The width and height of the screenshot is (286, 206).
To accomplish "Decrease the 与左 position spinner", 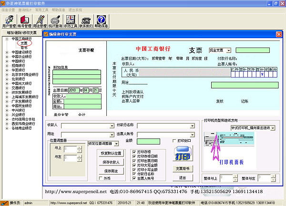I will [x=80, y=160].
